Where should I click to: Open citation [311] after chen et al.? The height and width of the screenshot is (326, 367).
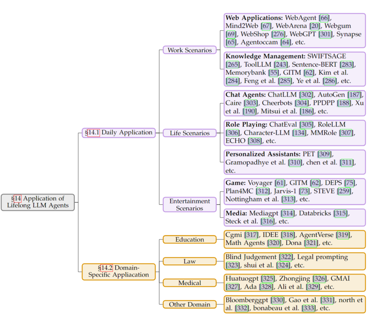pyautogui.click(x=347, y=163)
